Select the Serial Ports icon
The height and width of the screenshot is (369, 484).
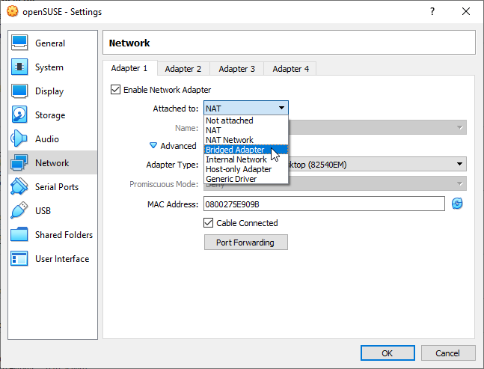pyautogui.click(x=20, y=187)
